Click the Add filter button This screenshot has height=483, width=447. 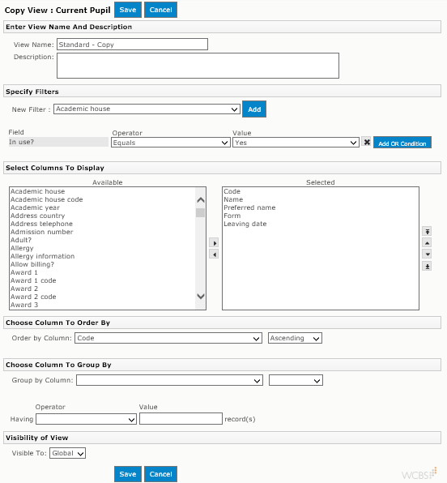coord(254,109)
